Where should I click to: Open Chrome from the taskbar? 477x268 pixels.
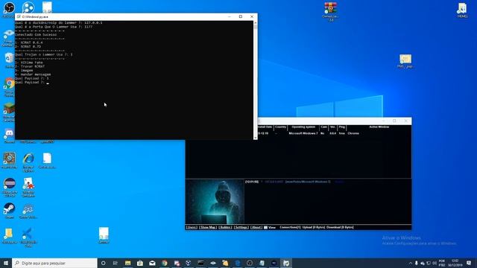pos(164,263)
